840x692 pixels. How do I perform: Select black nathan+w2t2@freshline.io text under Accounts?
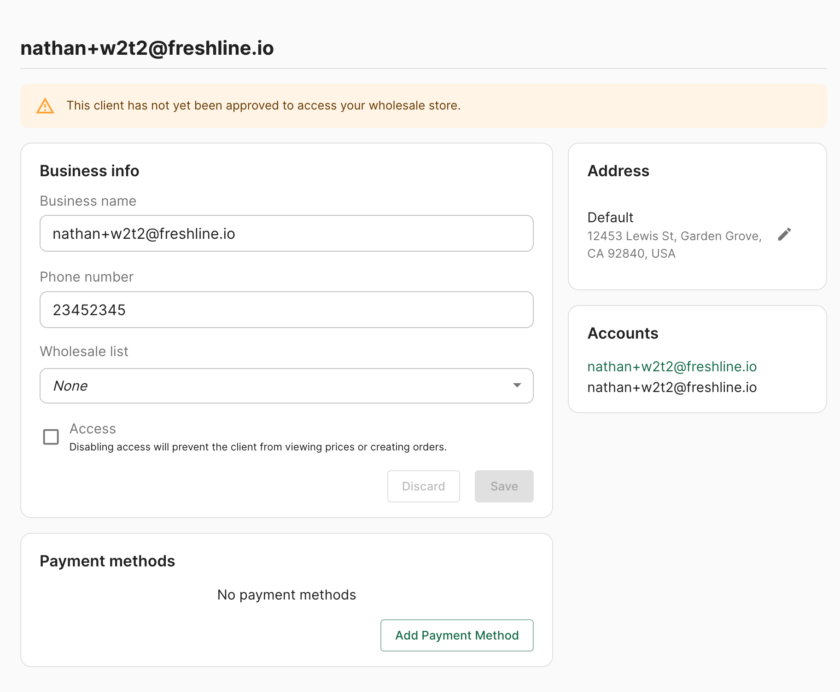672,387
